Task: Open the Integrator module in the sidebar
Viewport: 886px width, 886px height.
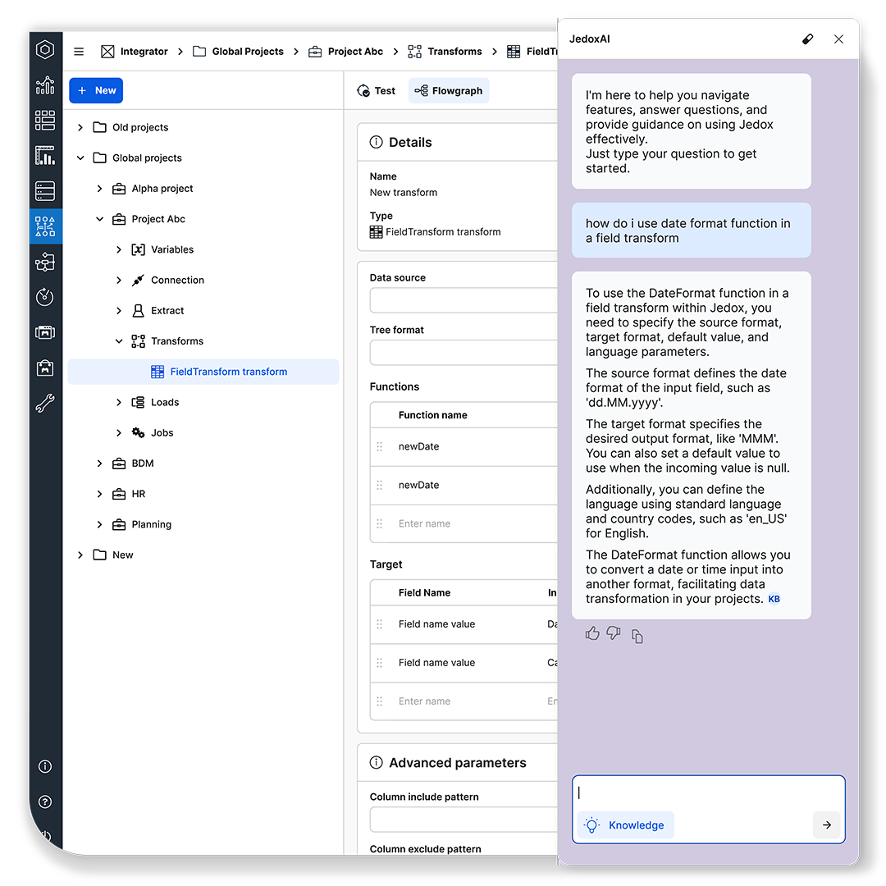Action: [x=45, y=226]
